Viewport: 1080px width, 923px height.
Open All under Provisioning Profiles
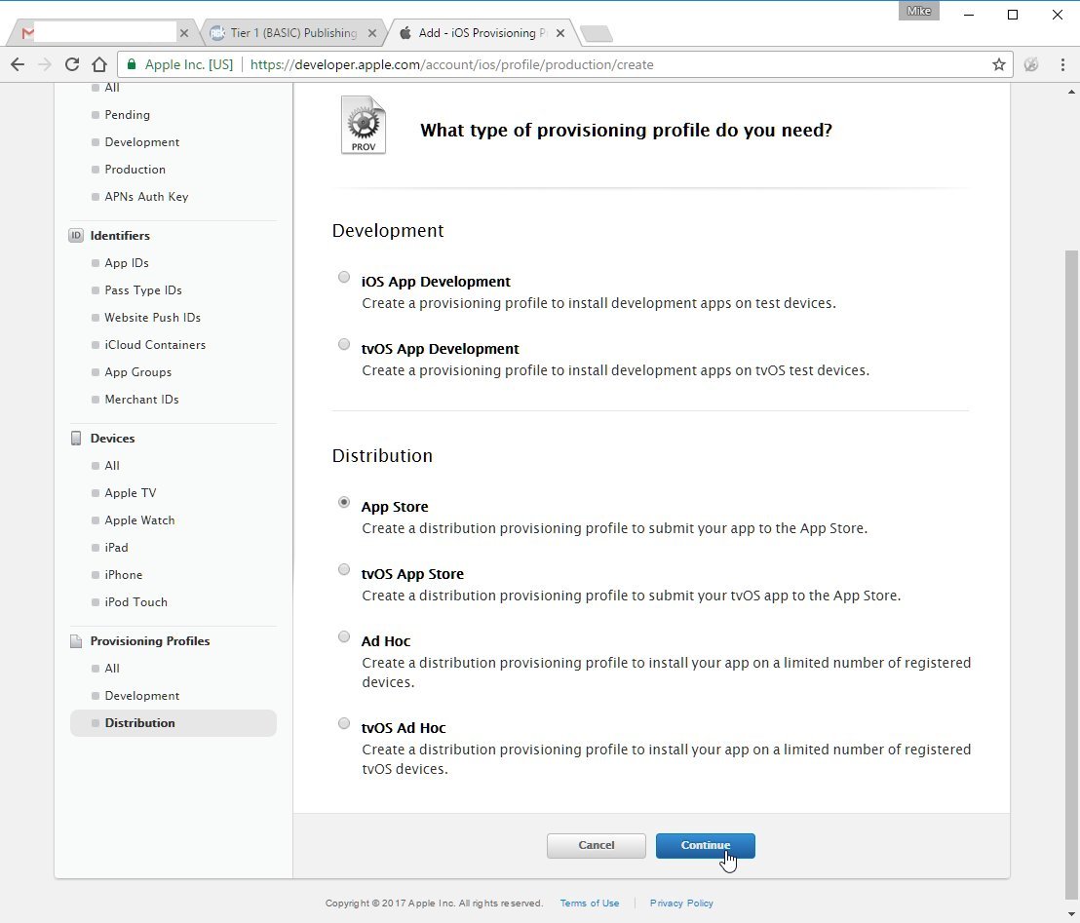(x=112, y=669)
